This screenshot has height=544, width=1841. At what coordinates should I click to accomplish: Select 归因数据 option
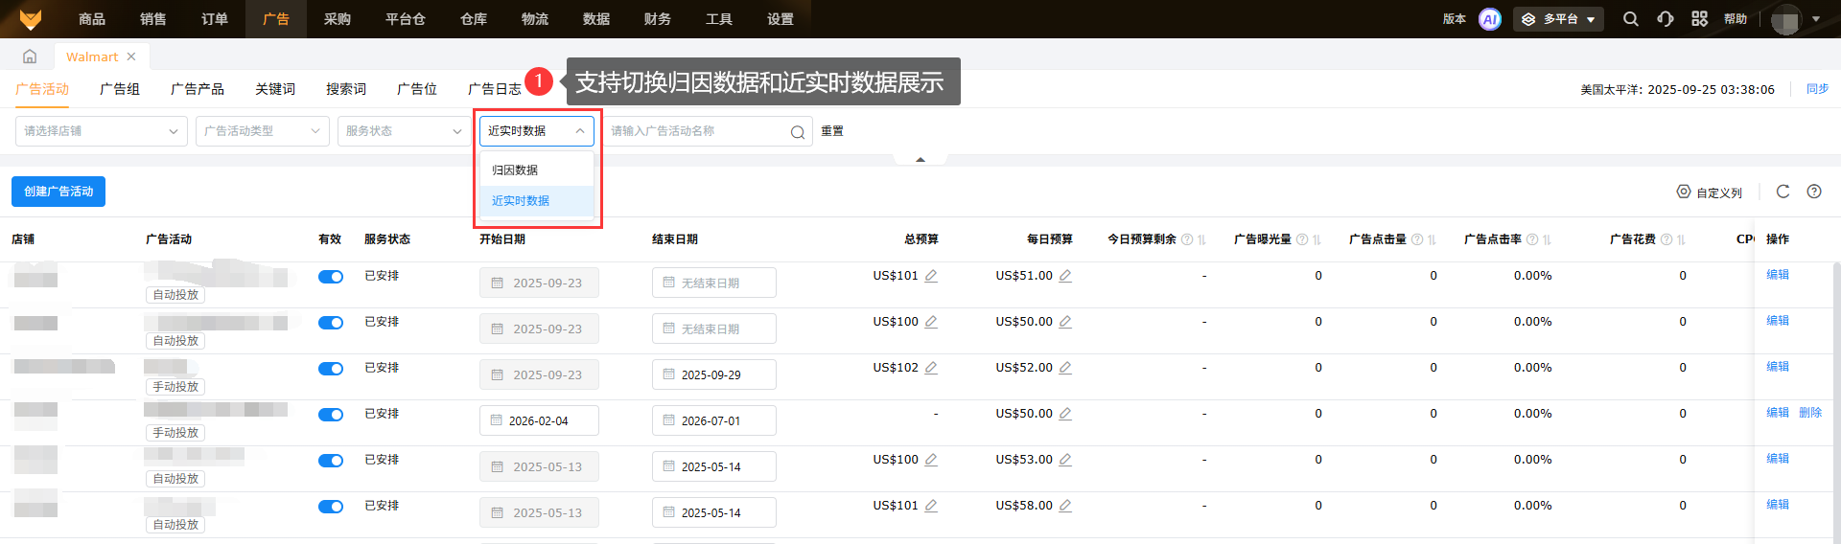tap(537, 170)
